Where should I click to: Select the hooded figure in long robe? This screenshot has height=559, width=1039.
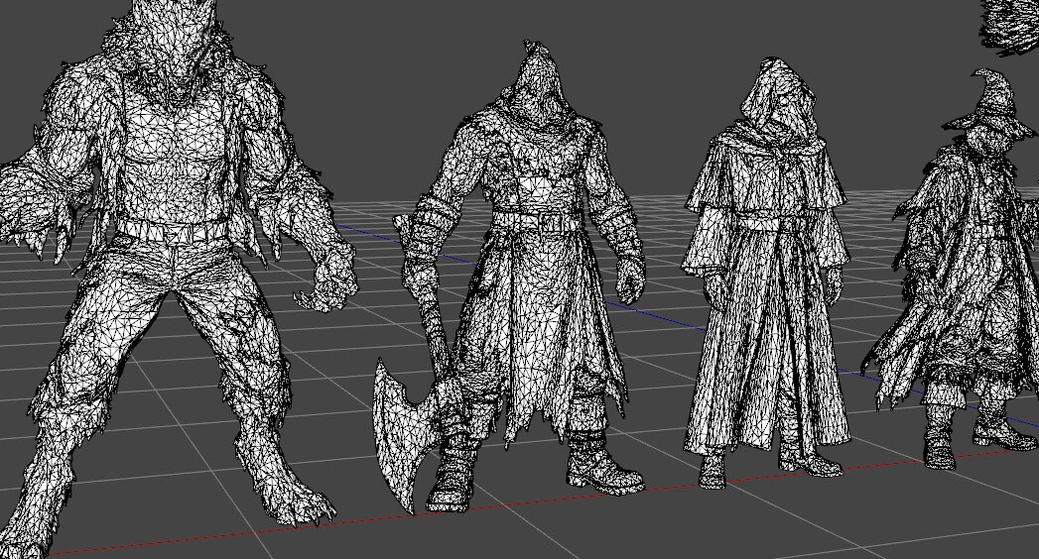767,272
